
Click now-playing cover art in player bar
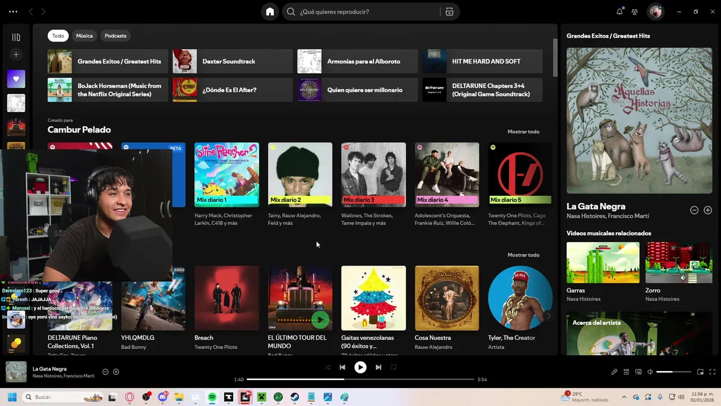[16, 372]
